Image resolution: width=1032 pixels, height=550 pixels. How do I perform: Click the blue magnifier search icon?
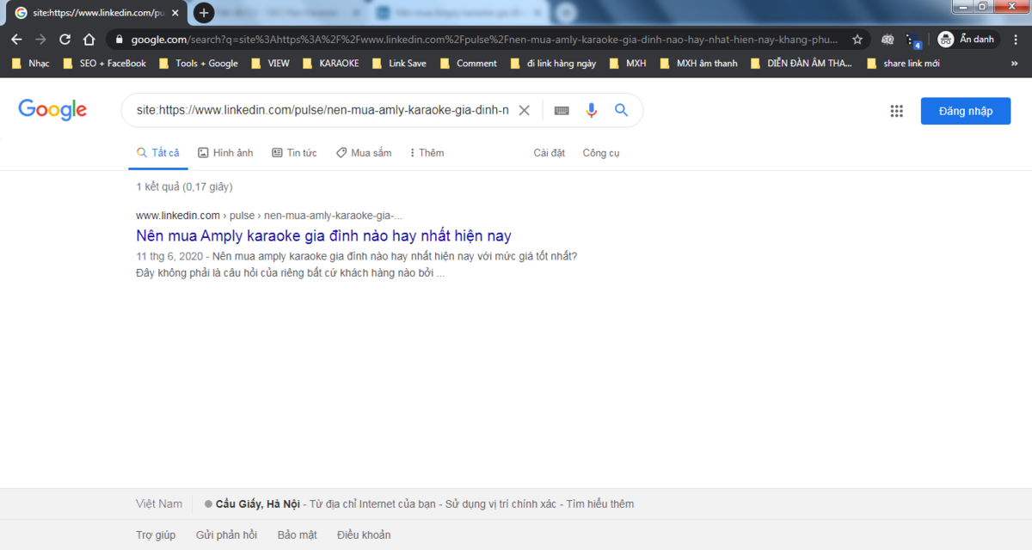(621, 111)
